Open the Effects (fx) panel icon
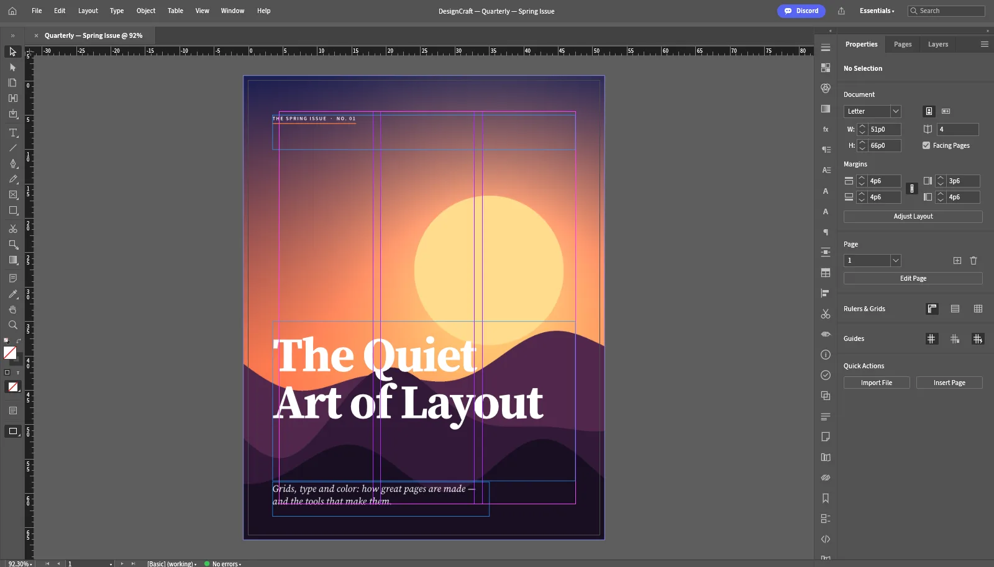The height and width of the screenshot is (567, 994). [x=826, y=129]
